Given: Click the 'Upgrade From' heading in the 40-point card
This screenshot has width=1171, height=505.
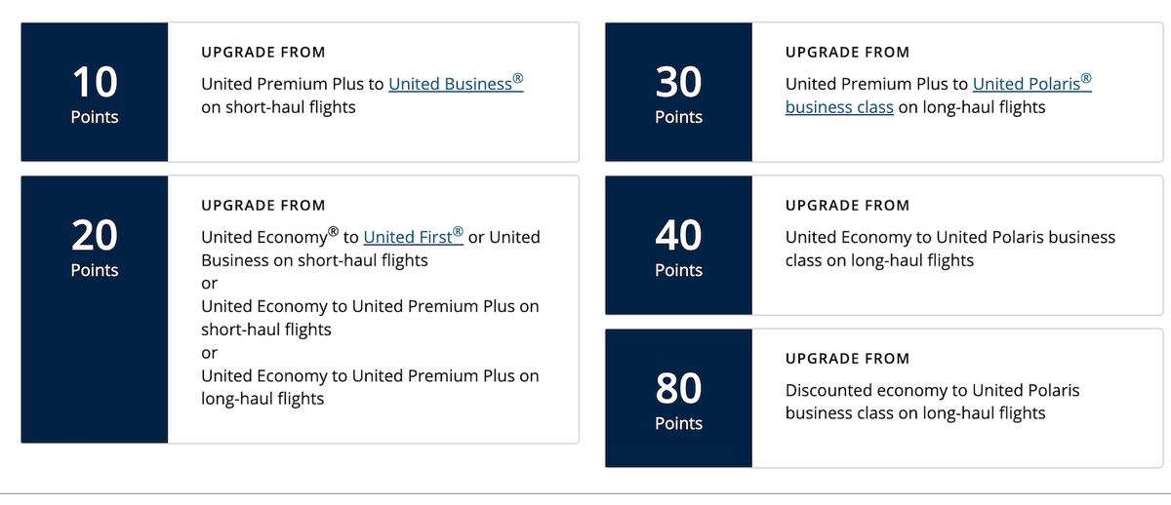Looking at the screenshot, I should (x=847, y=206).
